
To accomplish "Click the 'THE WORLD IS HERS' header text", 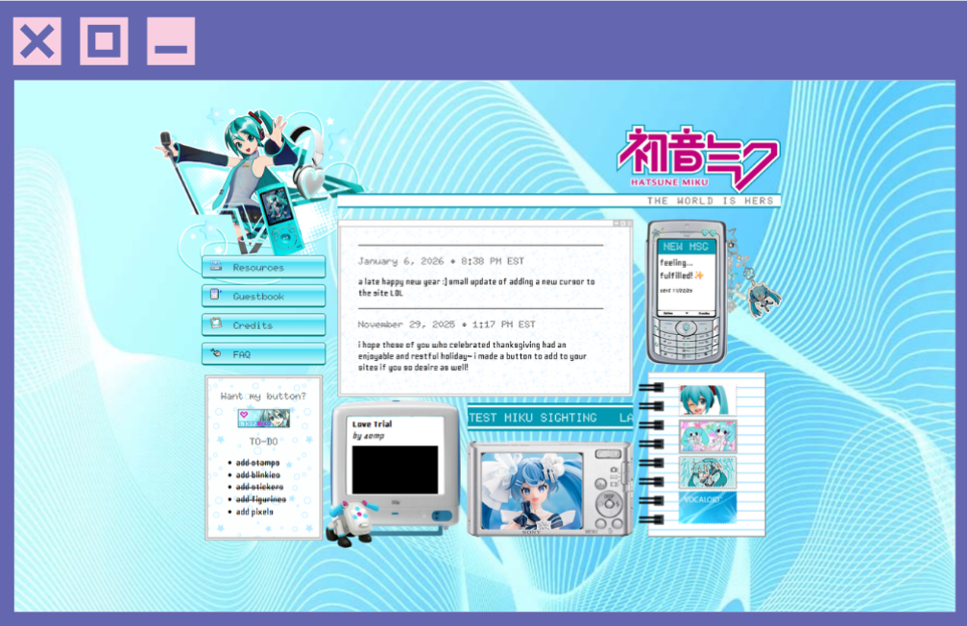I will [710, 201].
